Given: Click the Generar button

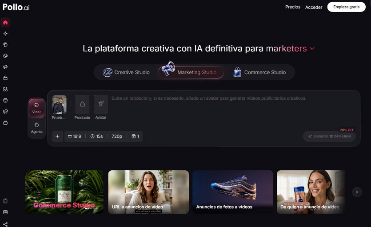Looking at the screenshot, I should 329,136.
